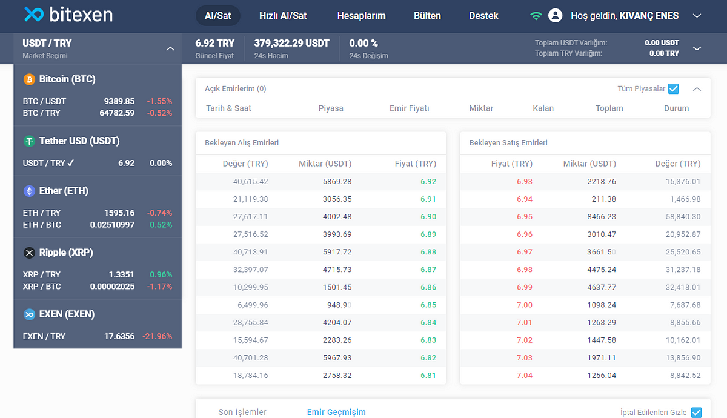The image size is (727, 418).
Task: Click the 379,322.29 USDT volume value
Action: click(x=292, y=43)
